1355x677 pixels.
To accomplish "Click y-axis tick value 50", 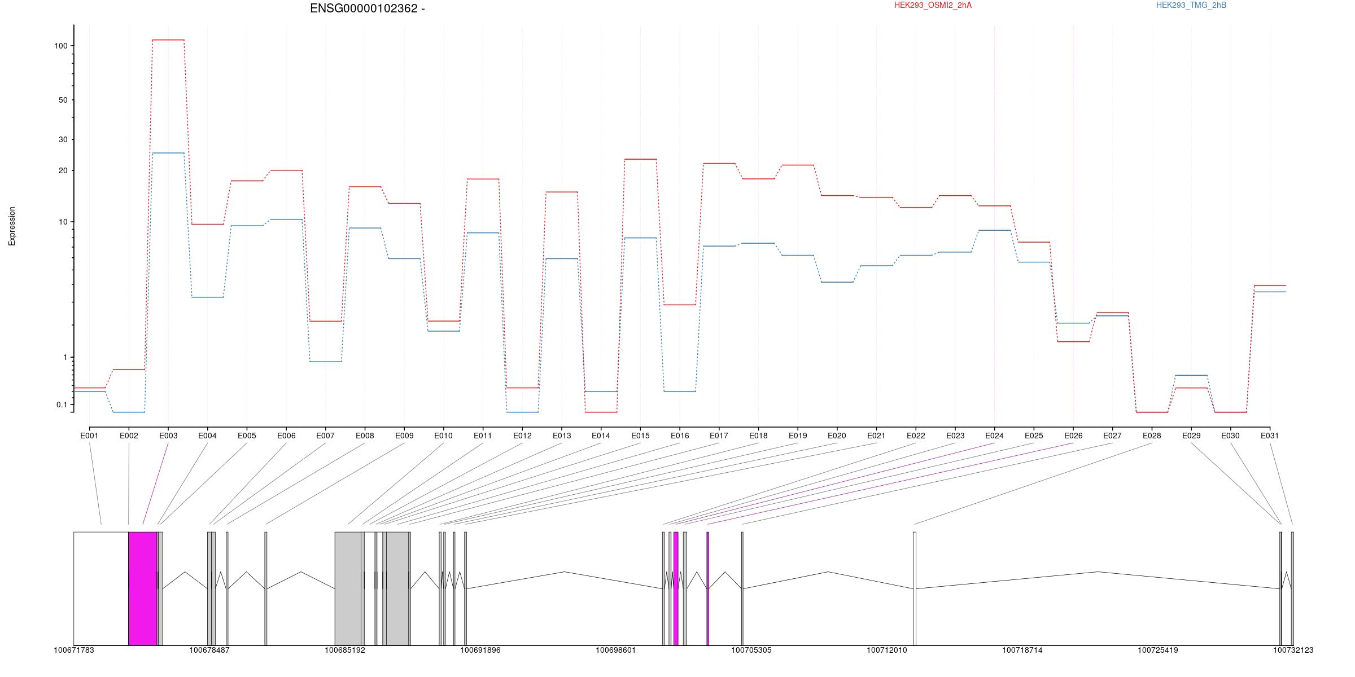I will click(63, 100).
